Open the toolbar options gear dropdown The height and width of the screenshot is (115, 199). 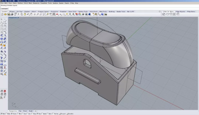click(159, 12)
